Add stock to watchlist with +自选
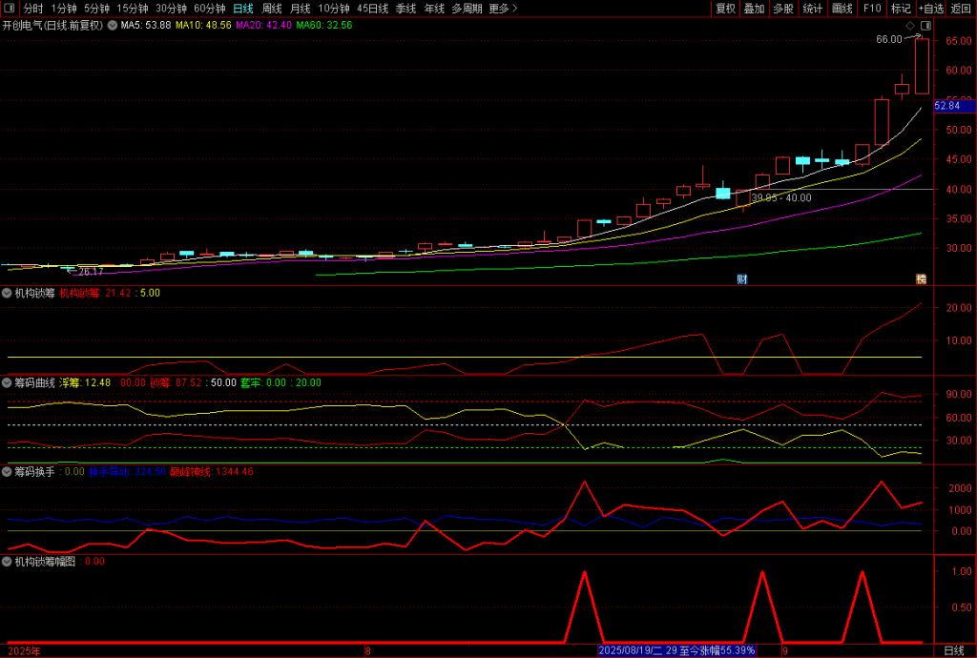 930,9
